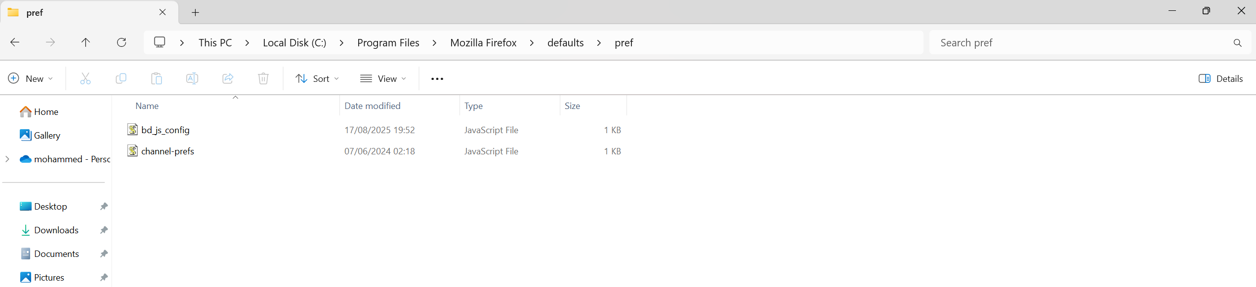Sort files by Date modified column

click(373, 106)
